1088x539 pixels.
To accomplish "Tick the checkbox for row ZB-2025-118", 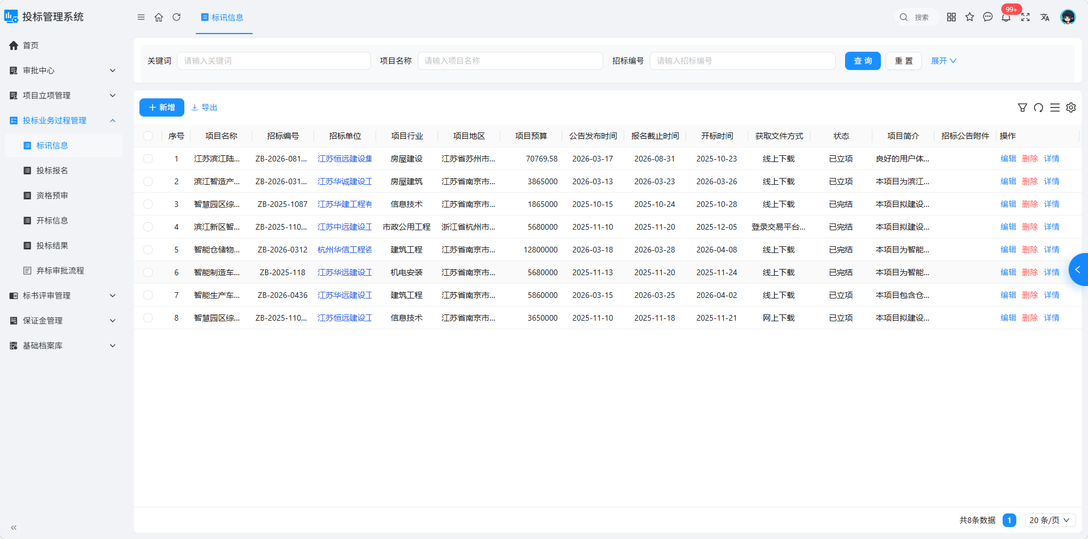I will click(x=148, y=272).
